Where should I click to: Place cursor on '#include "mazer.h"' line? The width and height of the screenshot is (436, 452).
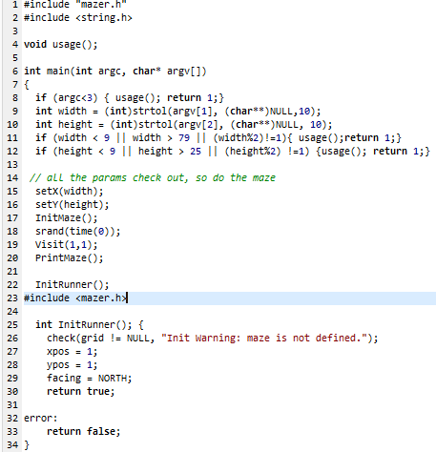click(x=75, y=4)
